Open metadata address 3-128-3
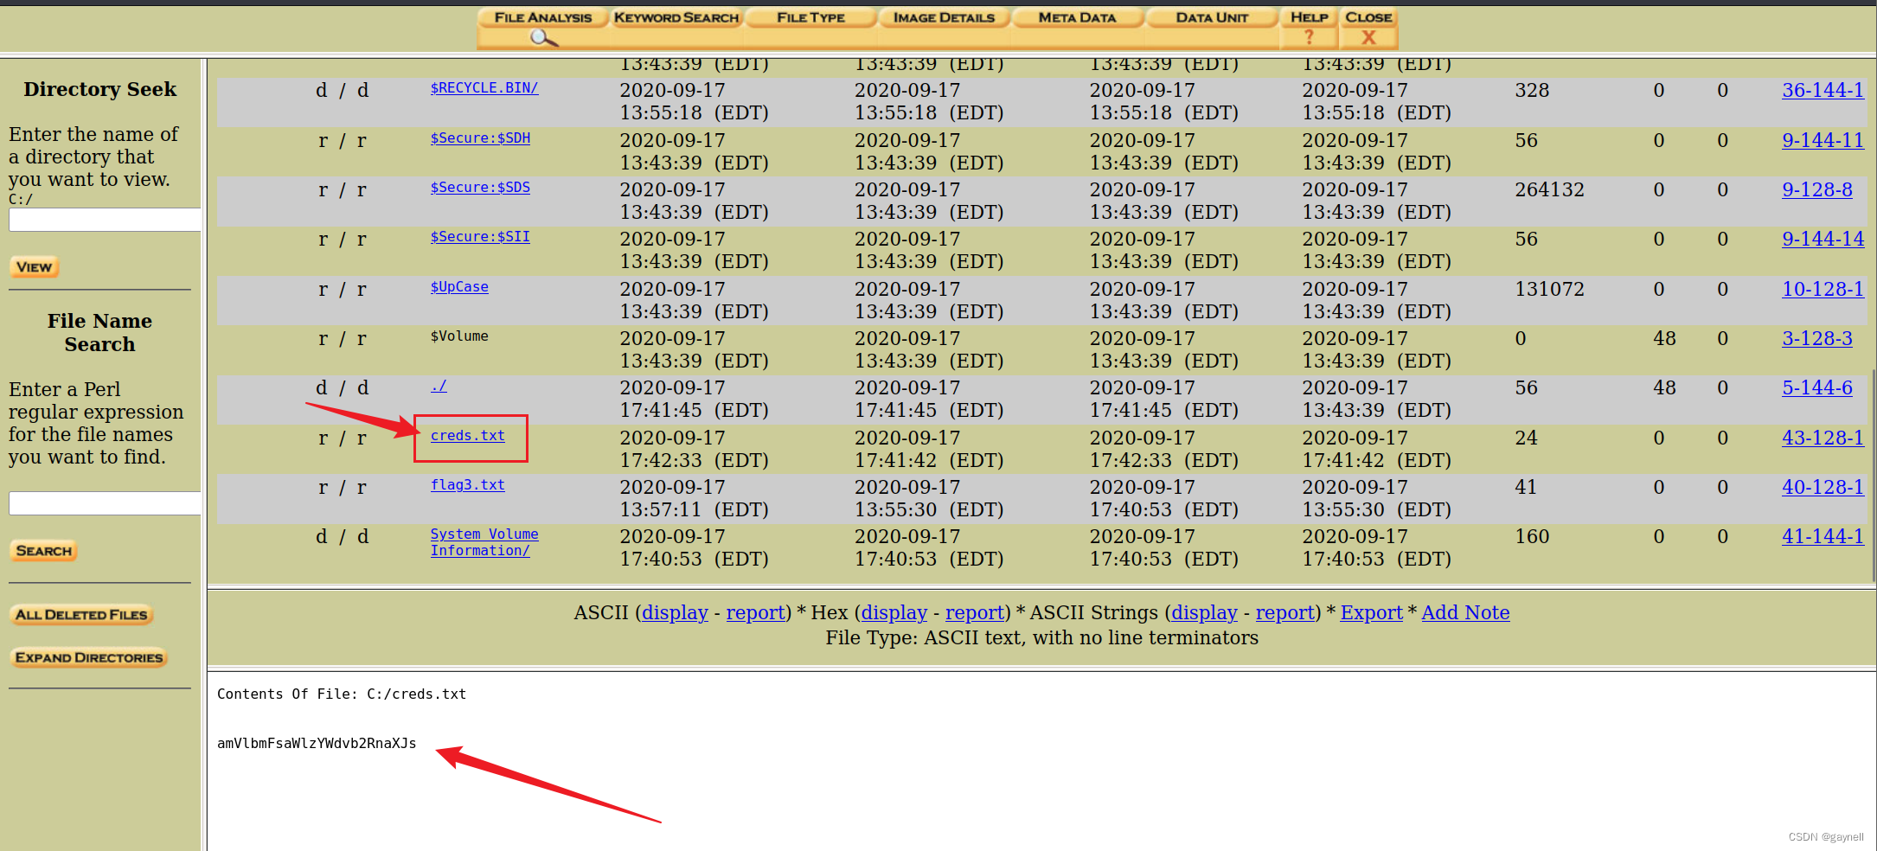The image size is (1877, 851). pos(1817,338)
